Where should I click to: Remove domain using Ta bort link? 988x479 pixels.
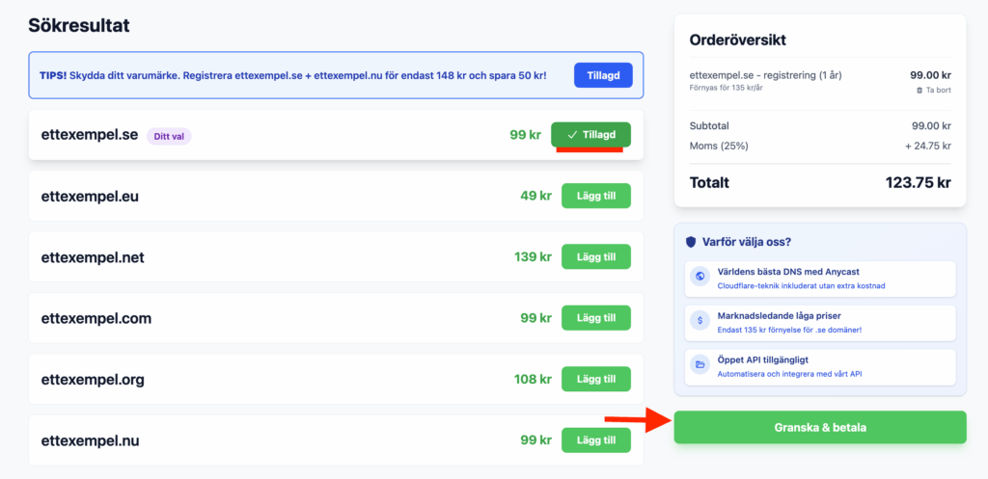[x=938, y=90]
